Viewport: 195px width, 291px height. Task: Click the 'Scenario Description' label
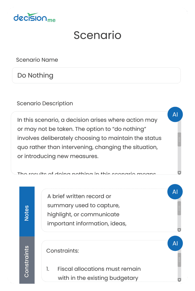(45, 103)
